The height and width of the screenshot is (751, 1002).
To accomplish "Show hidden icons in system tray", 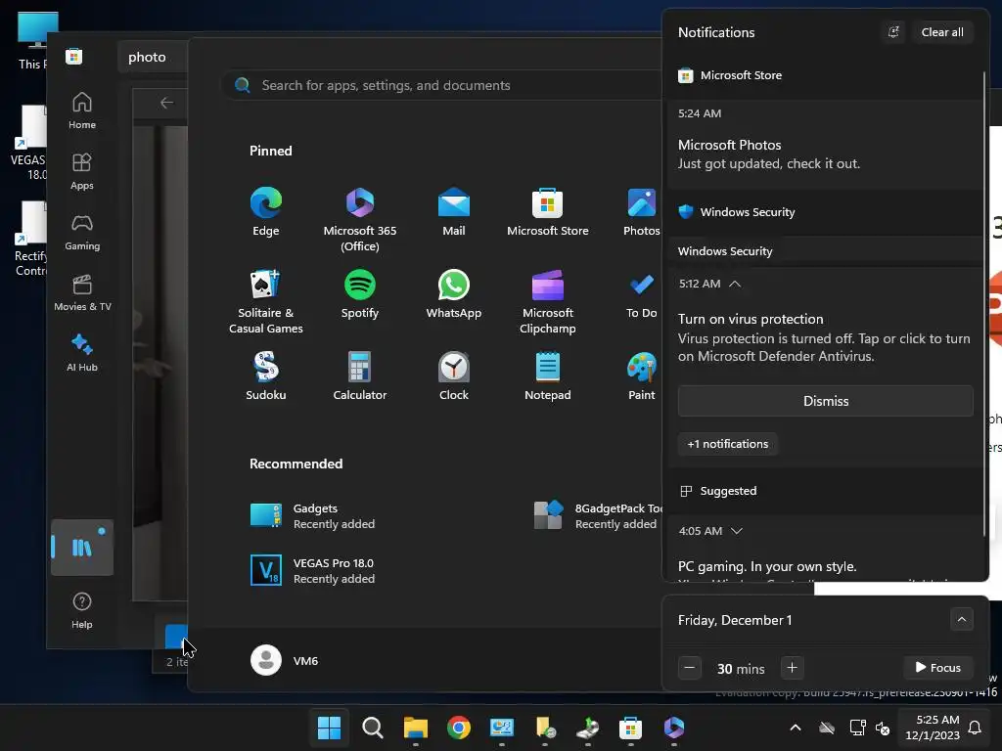I will (x=796, y=728).
